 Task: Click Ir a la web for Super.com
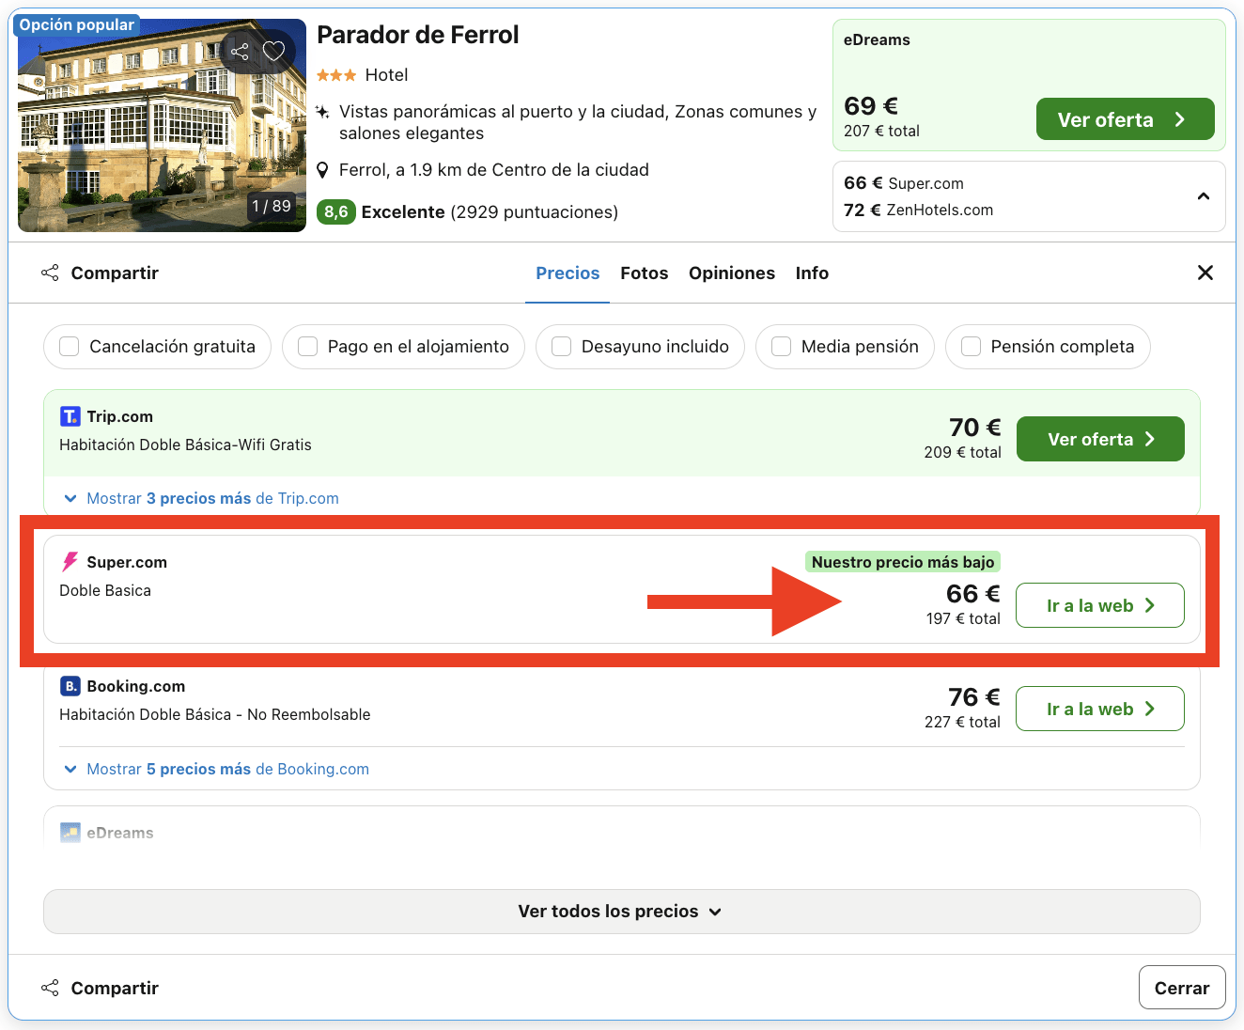pyautogui.click(x=1100, y=606)
